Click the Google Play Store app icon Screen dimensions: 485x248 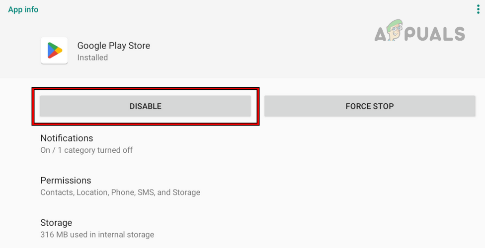pyautogui.click(x=54, y=51)
